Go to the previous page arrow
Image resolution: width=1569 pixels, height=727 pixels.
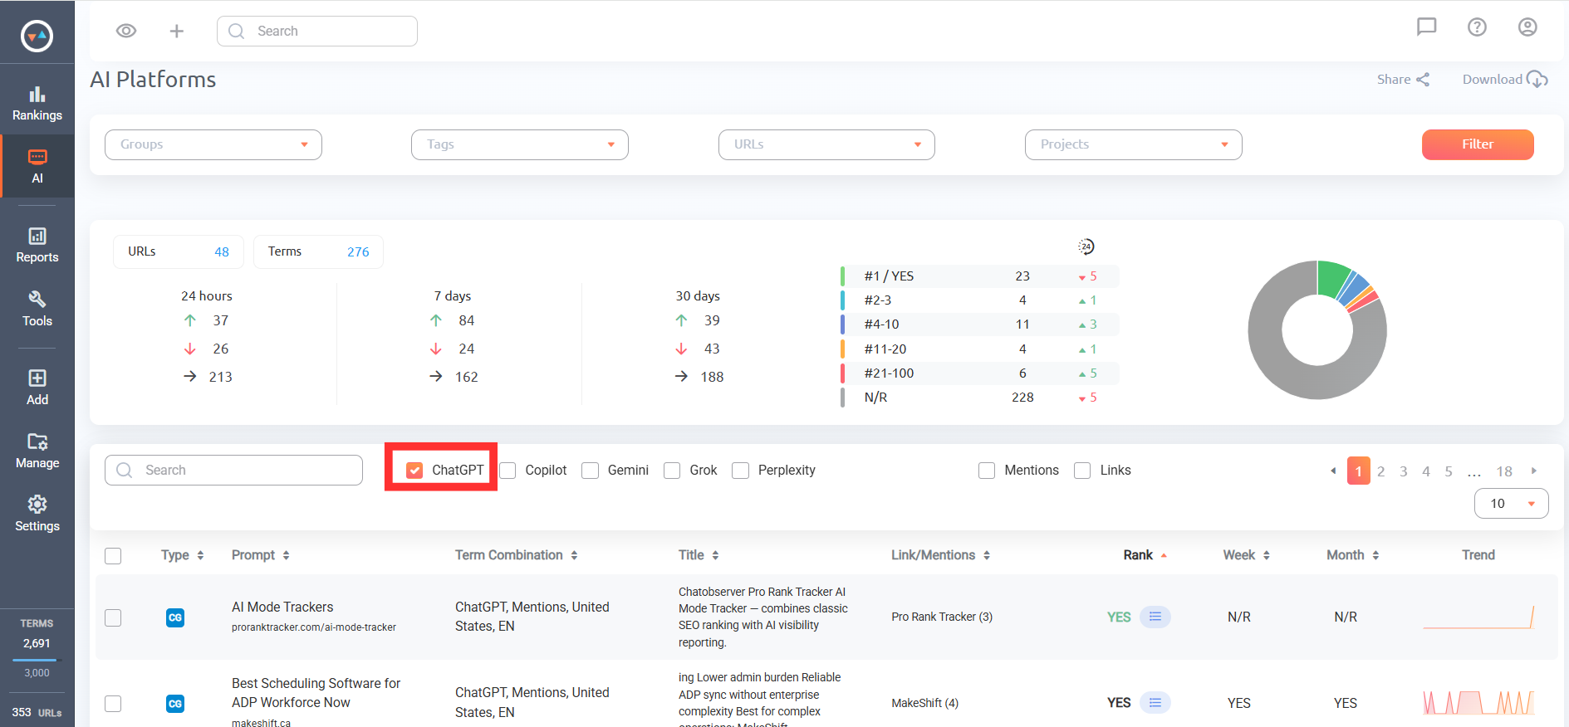pyautogui.click(x=1333, y=471)
